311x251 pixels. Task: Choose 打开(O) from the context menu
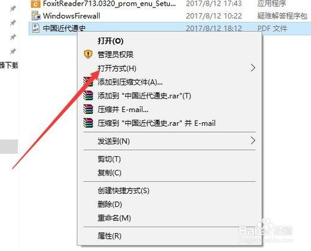[x=111, y=41]
